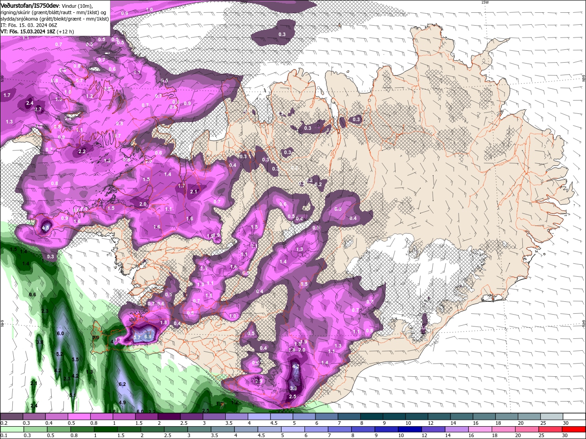
Task: Click the initial time line 'IT: Fös. 15. 03. 2024 06Z'
Action: tap(29, 25)
